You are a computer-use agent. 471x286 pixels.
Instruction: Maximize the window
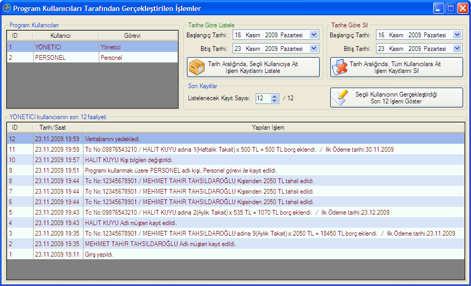click(451, 8)
